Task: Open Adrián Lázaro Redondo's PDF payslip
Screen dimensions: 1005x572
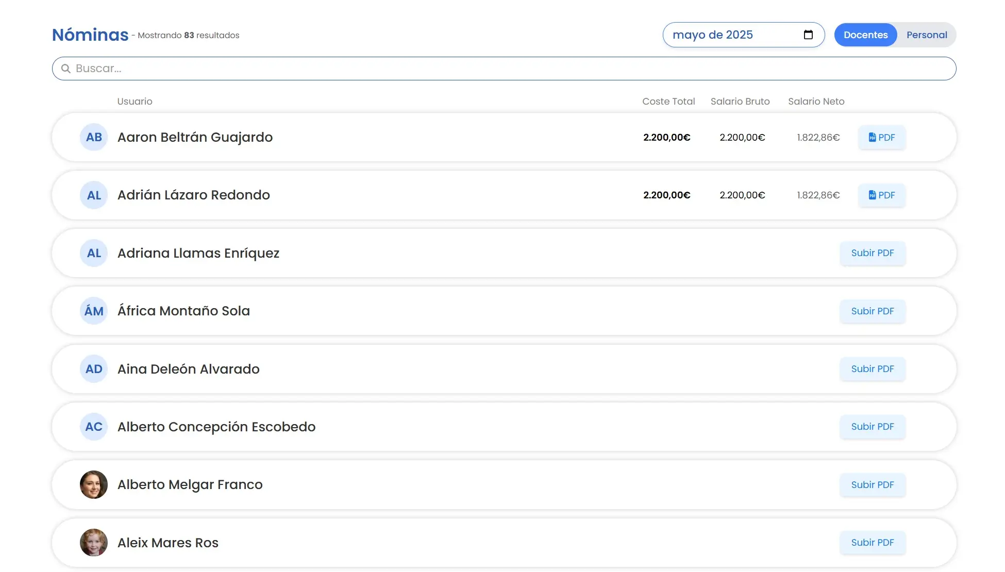Action: [x=881, y=195]
